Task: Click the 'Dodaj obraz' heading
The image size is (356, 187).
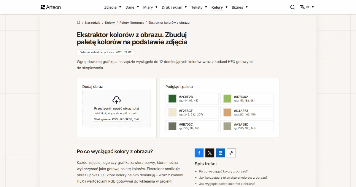Action: click(93, 87)
